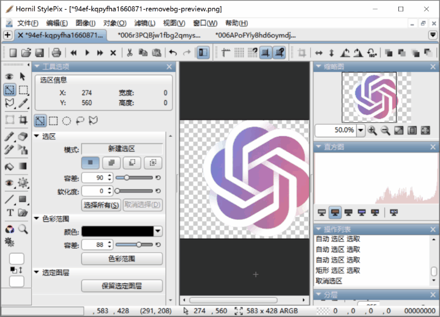Screen dimensions: 440x317
Task: Click the scissors cut icon
Action: click(129, 53)
